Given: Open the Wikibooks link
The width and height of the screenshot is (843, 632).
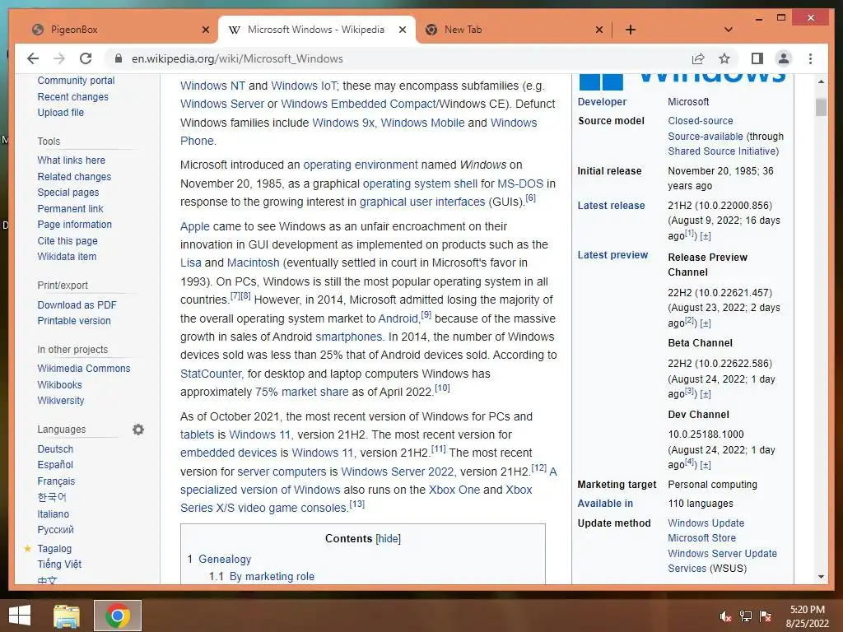Looking at the screenshot, I should coord(59,385).
